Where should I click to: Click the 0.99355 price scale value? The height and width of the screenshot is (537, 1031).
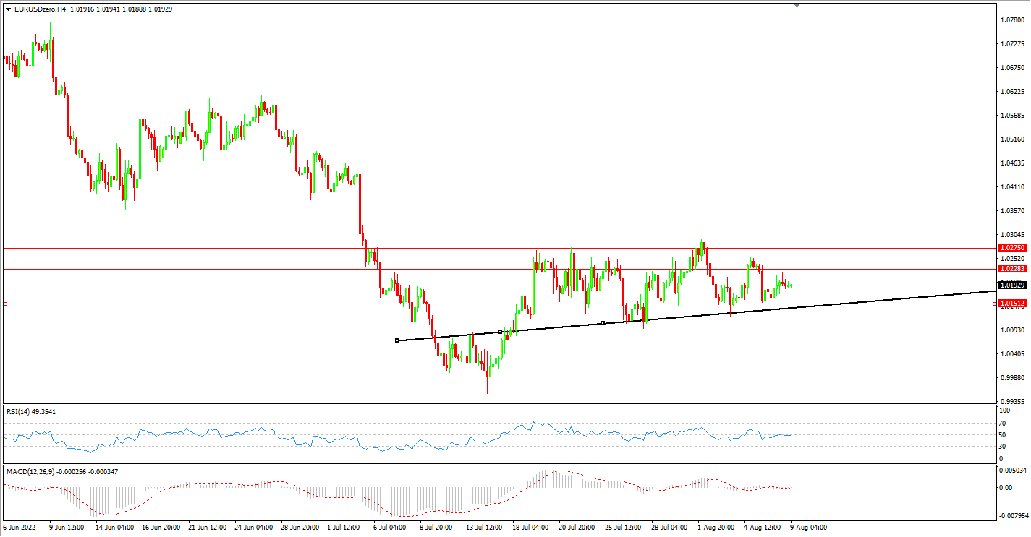point(1012,402)
